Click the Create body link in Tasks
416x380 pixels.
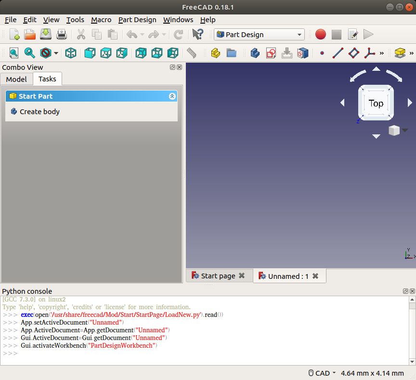[39, 112]
